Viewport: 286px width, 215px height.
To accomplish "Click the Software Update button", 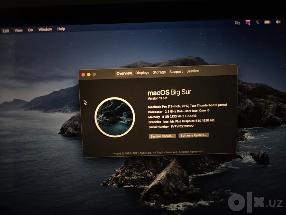I will coord(193,135).
